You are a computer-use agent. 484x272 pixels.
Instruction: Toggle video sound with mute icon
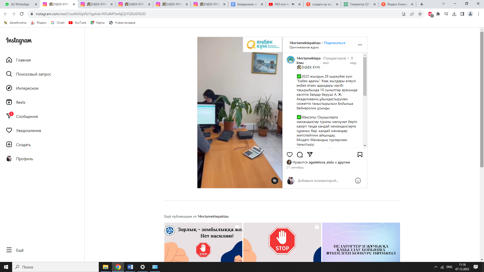coord(275,181)
